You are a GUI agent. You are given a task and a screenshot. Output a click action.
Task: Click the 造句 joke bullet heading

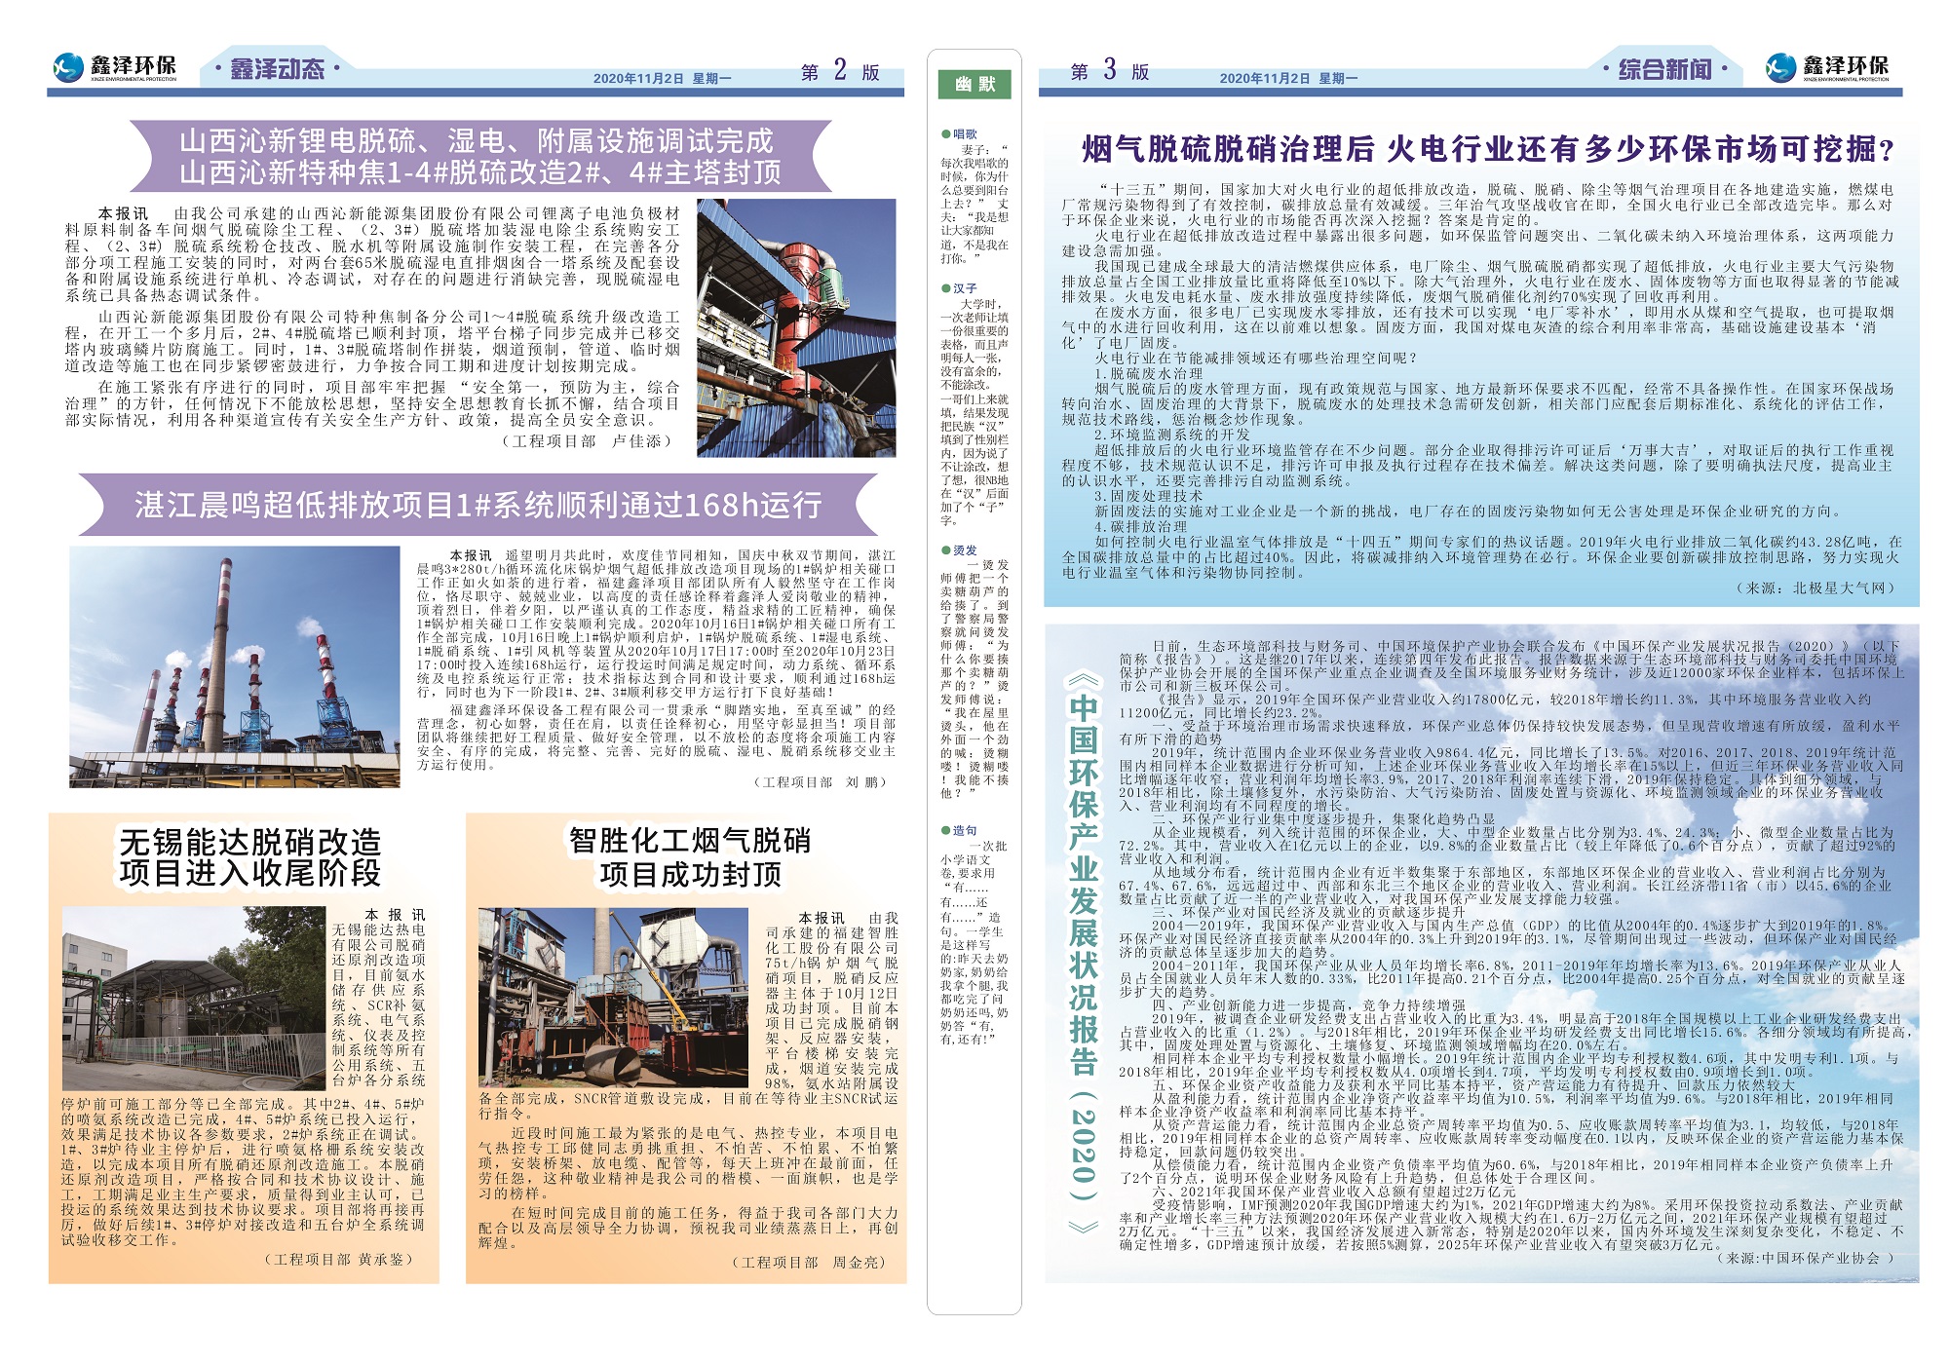click(964, 830)
